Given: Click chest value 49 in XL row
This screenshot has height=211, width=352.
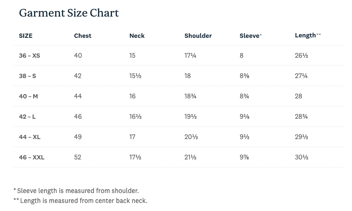Looking at the screenshot, I should tap(78, 137).
